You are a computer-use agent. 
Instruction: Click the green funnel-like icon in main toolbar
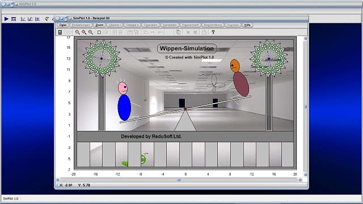47,19
